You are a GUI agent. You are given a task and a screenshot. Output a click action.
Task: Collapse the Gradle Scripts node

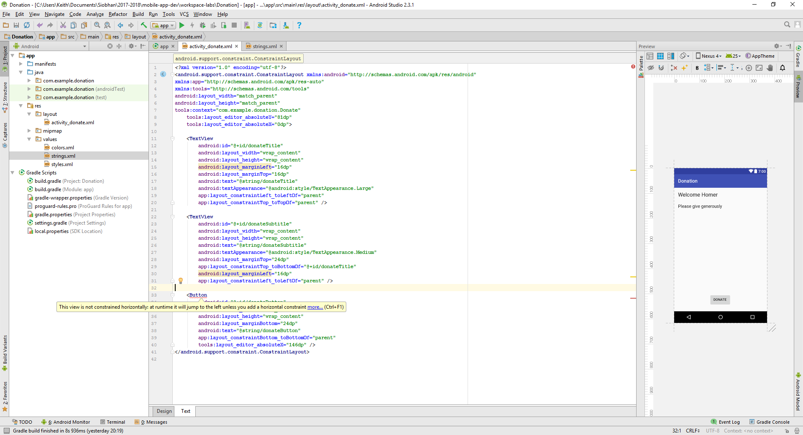pos(13,173)
